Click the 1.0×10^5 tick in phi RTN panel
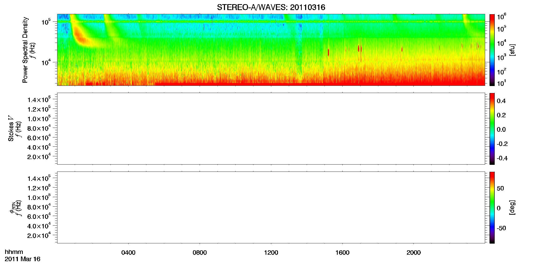 39,197
